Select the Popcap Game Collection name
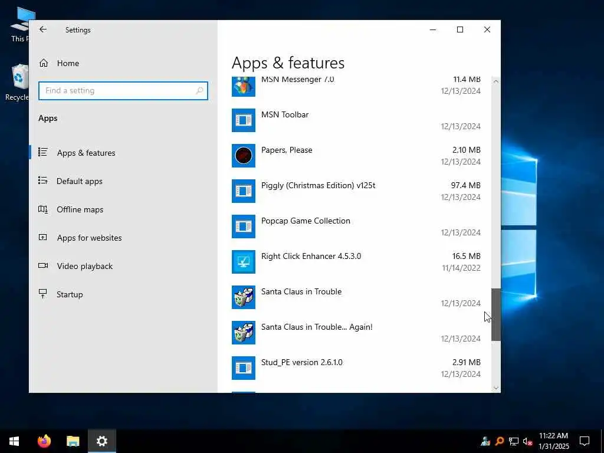This screenshot has height=453, width=604. coord(306,221)
